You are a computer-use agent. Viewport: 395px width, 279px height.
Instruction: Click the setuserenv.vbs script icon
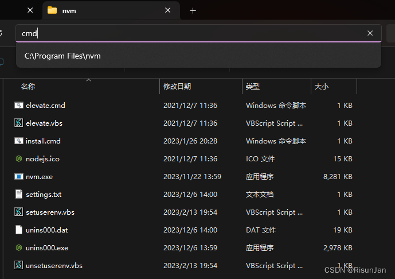click(19, 212)
